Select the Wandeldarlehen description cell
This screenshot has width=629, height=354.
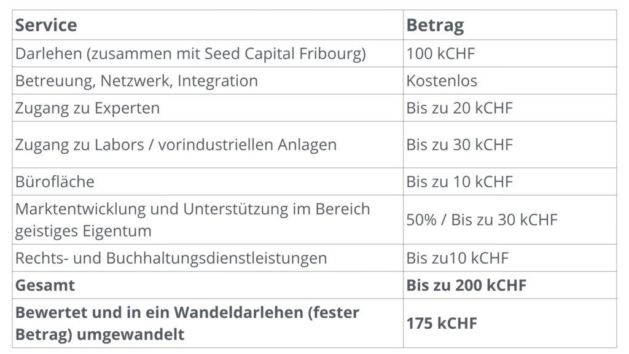187,323
